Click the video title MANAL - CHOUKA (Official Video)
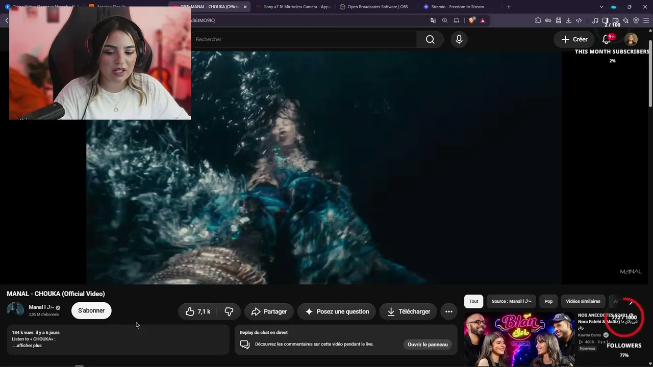Image resolution: width=653 pixels, height=367 pixels. (x=56, y=294)
